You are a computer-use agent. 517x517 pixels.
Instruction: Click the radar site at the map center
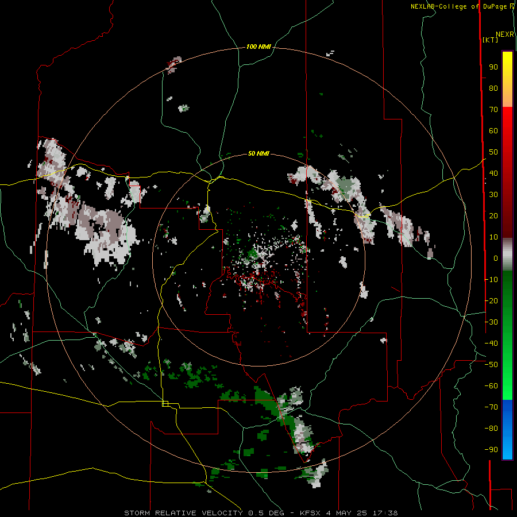coord(259,260)
